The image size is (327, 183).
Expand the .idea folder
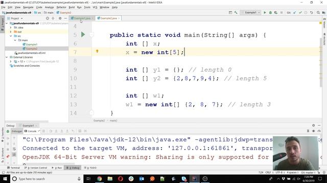pos(11,27)
